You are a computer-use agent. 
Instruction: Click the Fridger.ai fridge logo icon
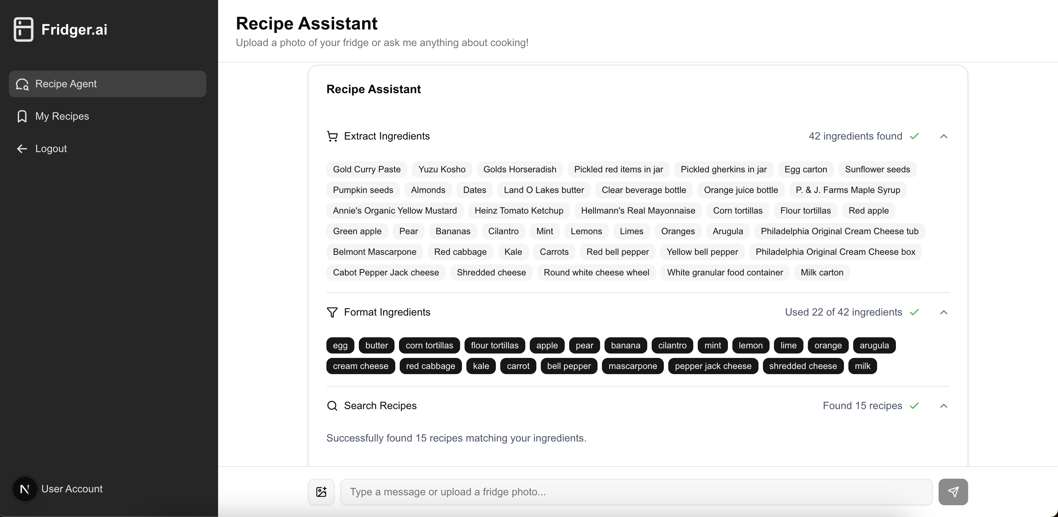coord(24,29)
